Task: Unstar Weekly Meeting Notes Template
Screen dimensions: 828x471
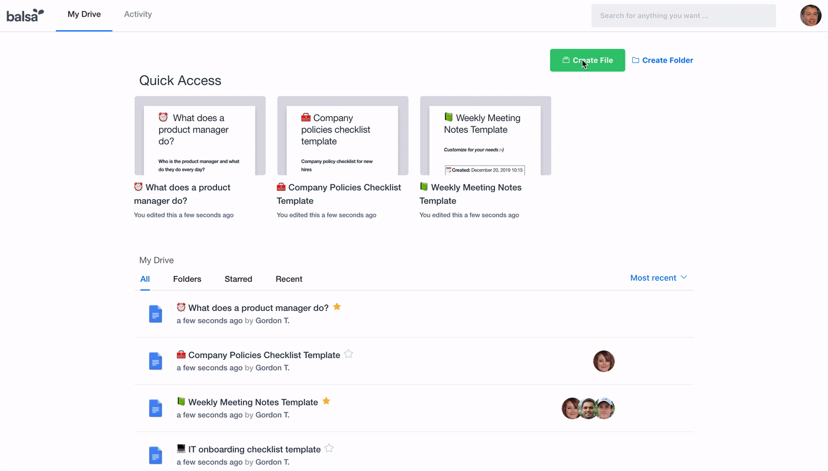Action: tap(326, 401)
